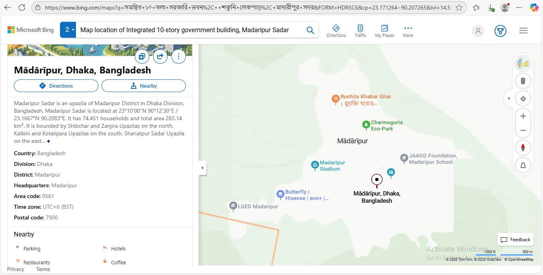Click the Share icon on place card

point(160,56)
